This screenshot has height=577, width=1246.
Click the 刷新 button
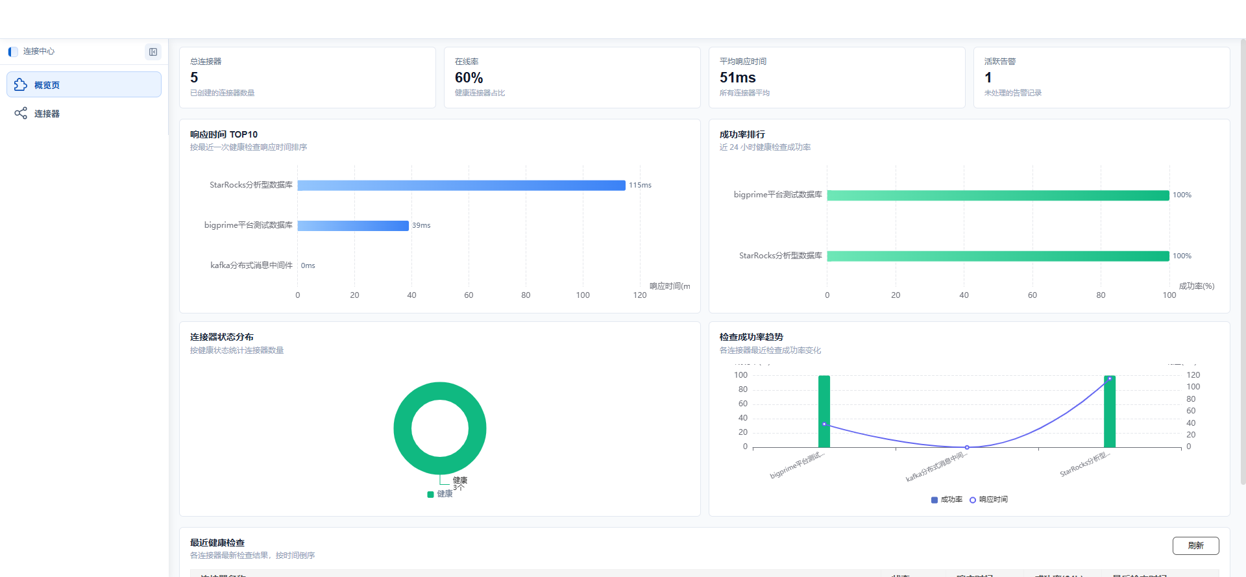[x=1195, y=546]
